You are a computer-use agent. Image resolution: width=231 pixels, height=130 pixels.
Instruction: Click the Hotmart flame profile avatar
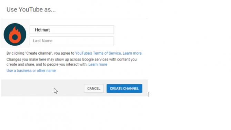[15, 35]
